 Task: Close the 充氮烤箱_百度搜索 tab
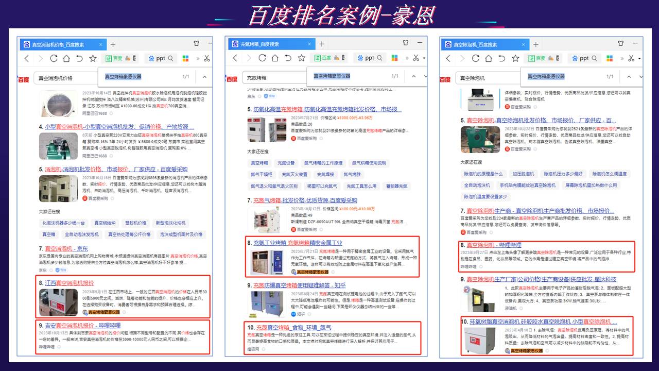coord(307,44)
